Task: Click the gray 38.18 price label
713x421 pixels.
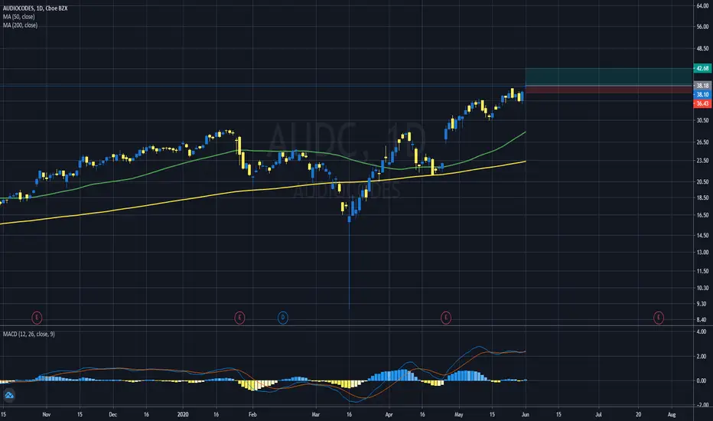Action: point(702,86)
